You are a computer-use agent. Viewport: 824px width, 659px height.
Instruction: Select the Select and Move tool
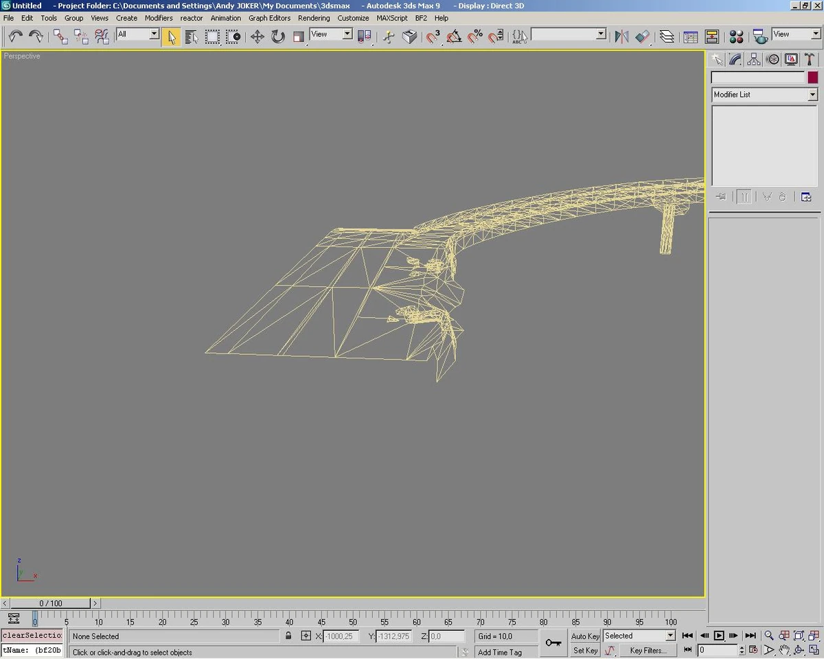point(257,36)
